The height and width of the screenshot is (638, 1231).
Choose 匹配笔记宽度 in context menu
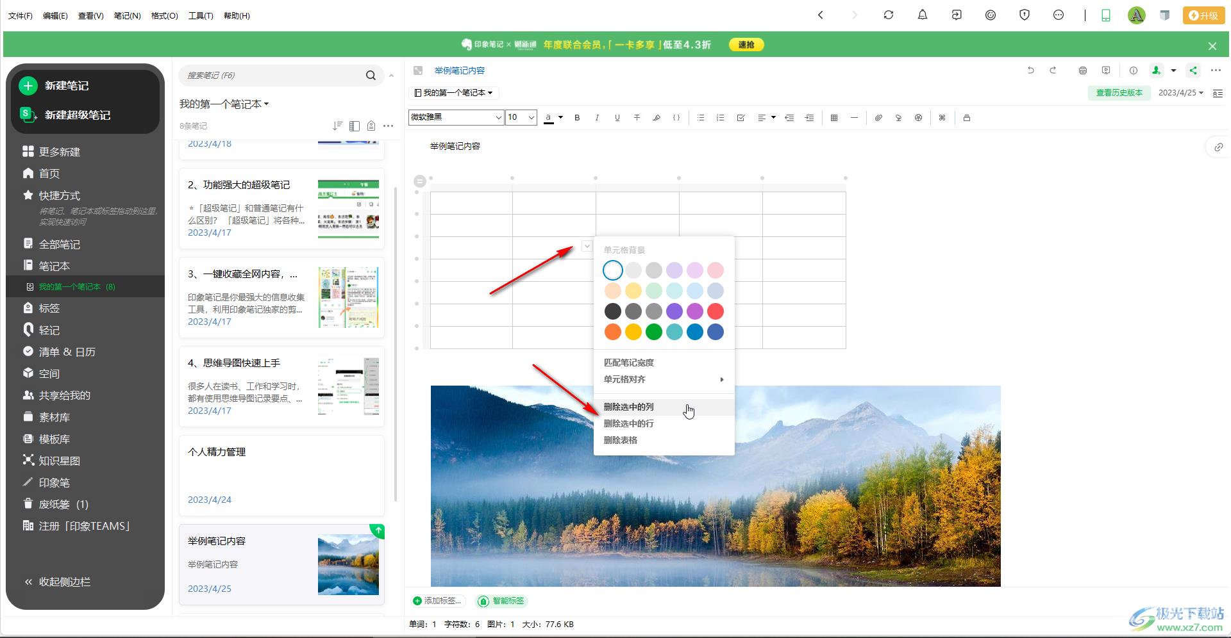coord(664,363)
